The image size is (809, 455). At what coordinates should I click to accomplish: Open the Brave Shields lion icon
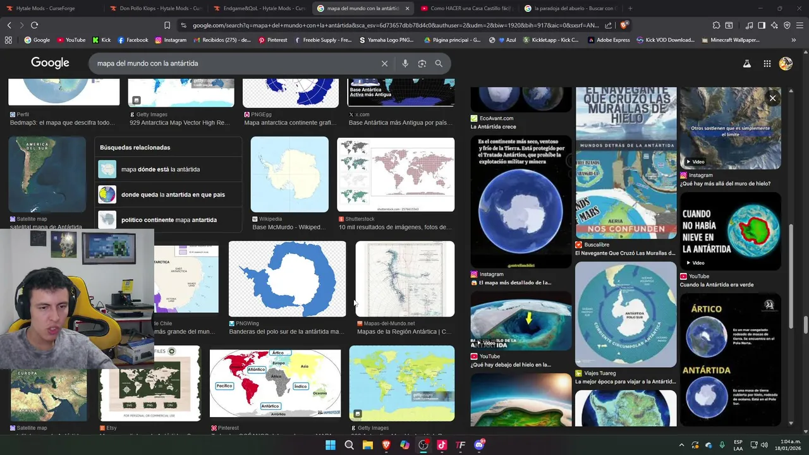tap(624, 25)
